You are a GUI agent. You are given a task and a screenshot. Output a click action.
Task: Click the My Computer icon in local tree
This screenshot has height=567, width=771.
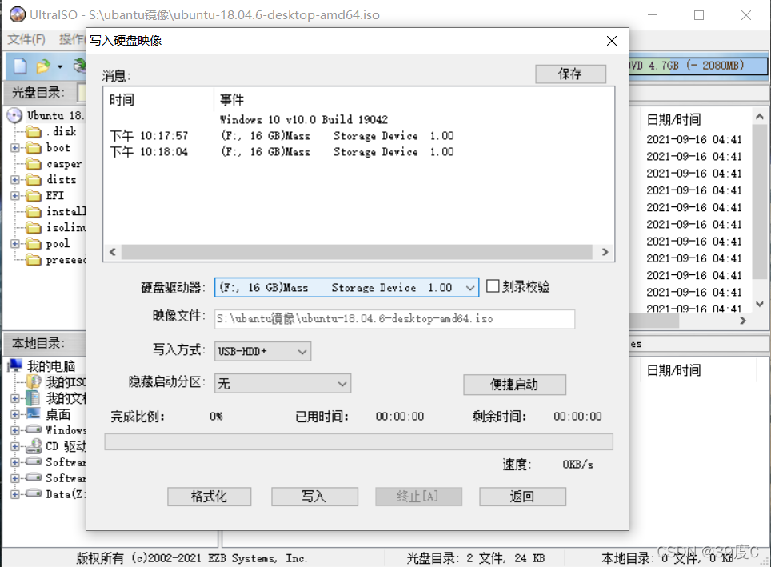[14, 365]
